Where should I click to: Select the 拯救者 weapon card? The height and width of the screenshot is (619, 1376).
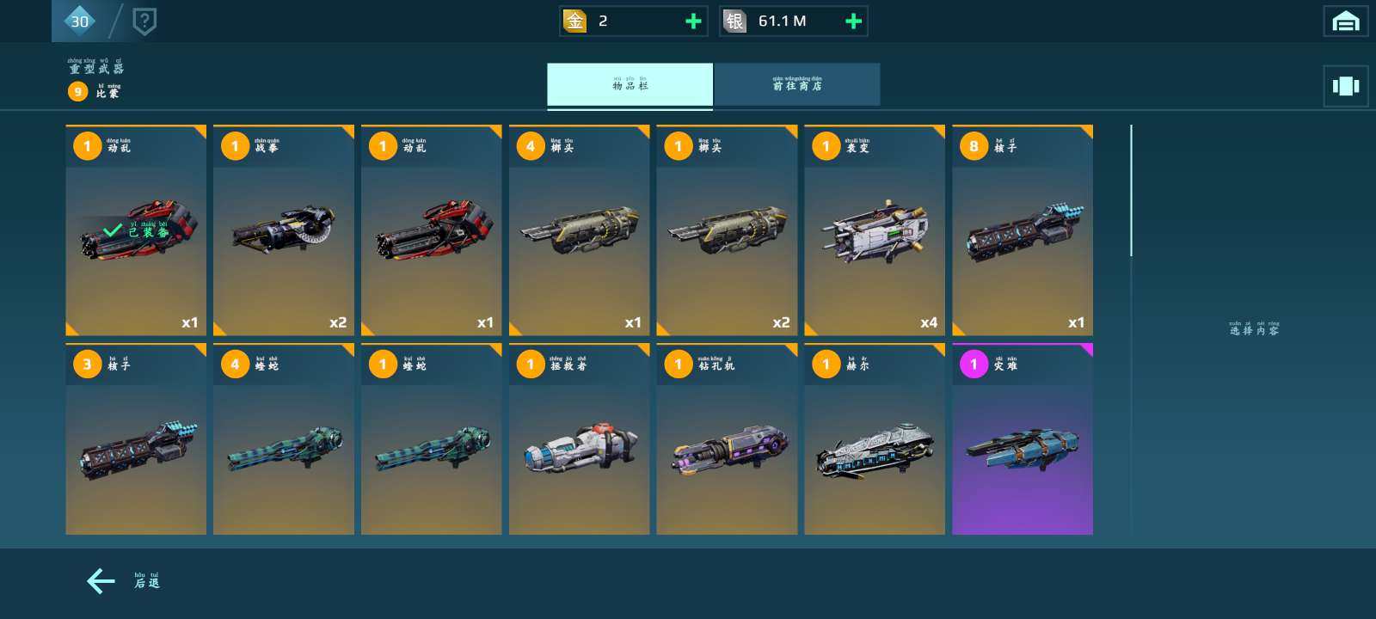[580, 439]
